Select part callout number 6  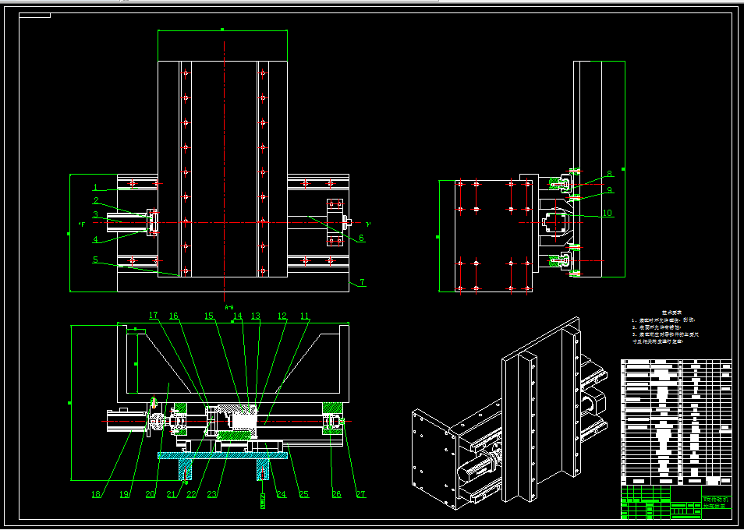361,238
